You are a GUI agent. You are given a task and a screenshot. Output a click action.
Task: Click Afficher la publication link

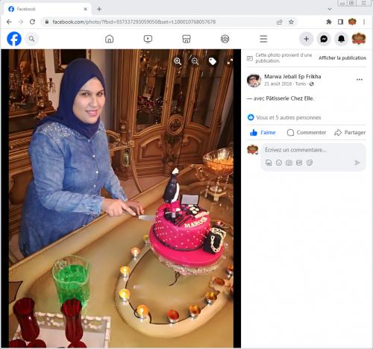[342, 58]
